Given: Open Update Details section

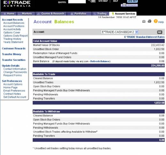Looking at the screenshot, I should coord(11,66).
